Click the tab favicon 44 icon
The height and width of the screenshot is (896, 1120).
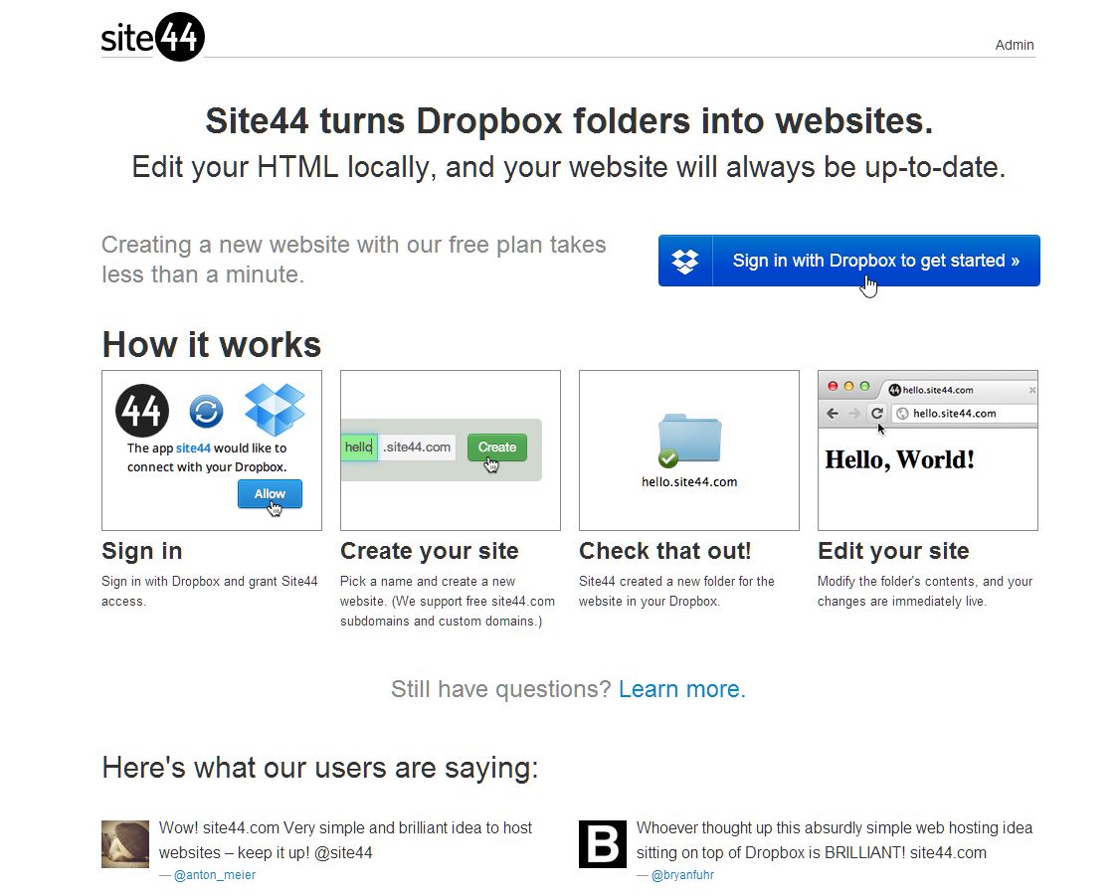click(x=894, y=390)
